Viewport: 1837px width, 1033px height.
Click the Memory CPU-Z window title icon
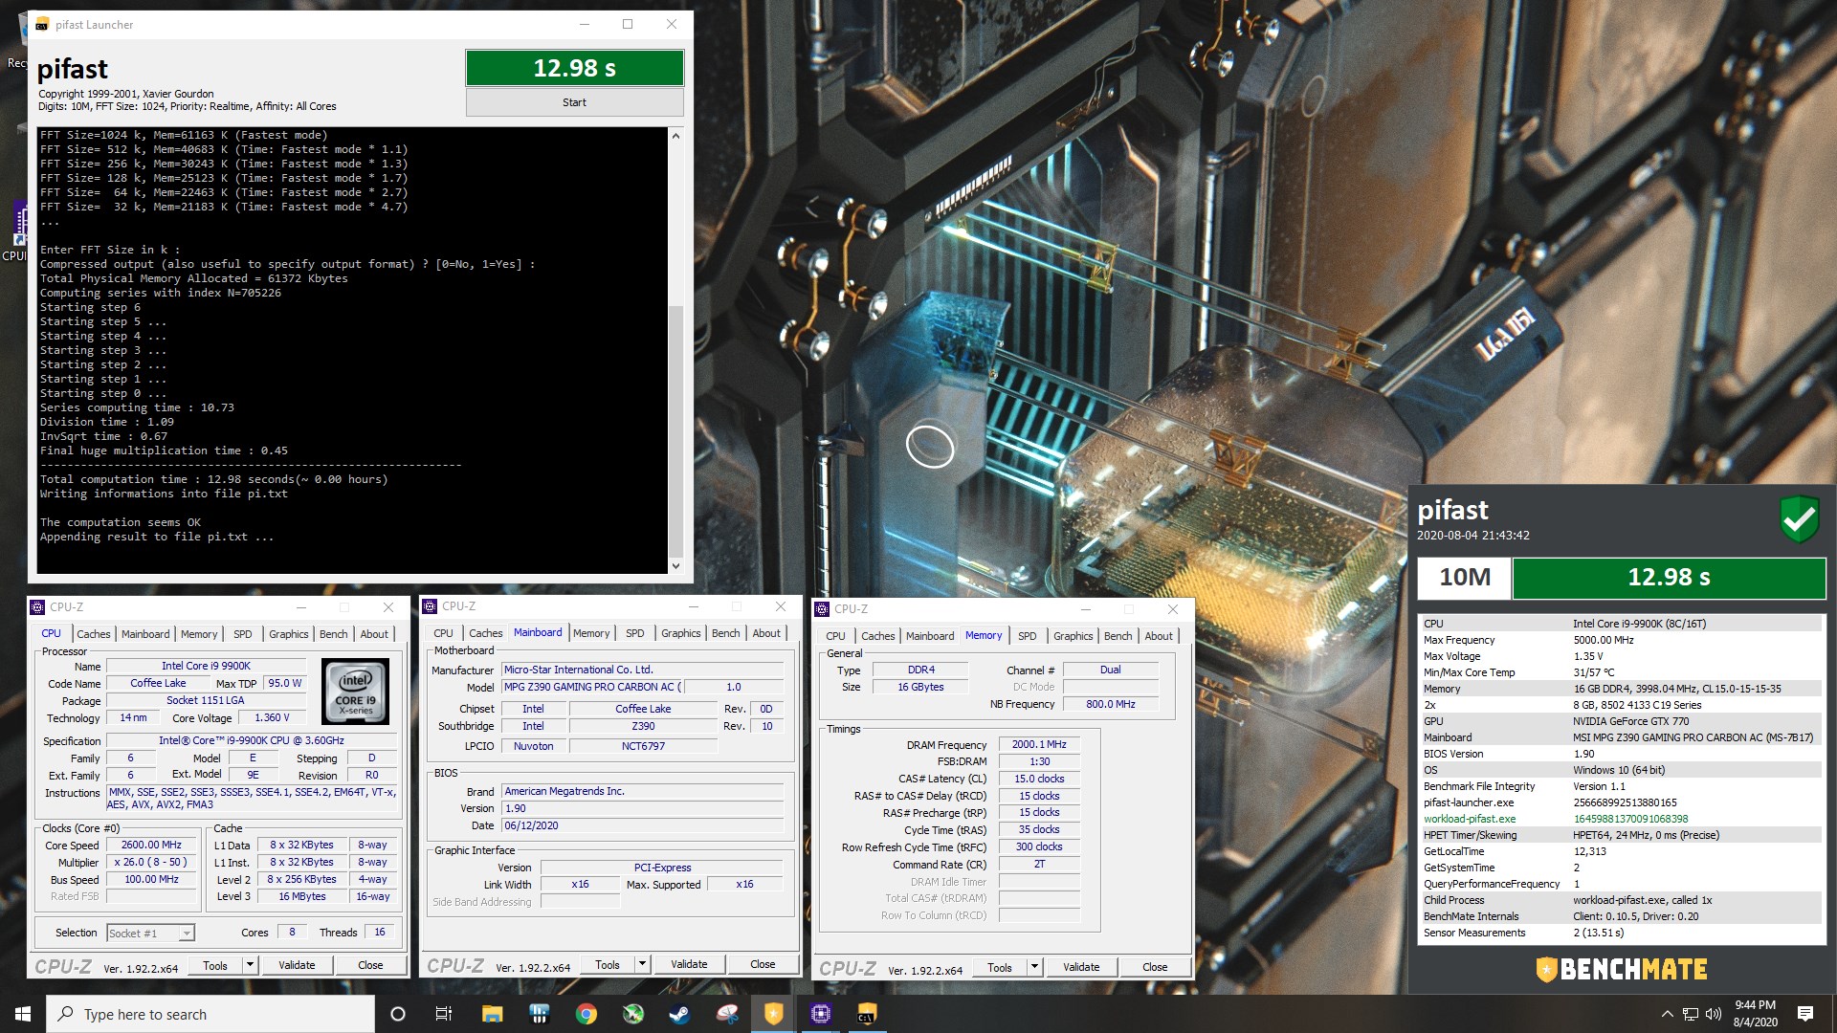click(823, 609)
